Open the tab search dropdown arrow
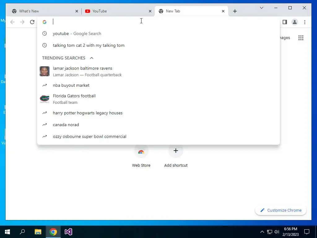This screenshot has height=238, width=317. [x=261, y=8]
